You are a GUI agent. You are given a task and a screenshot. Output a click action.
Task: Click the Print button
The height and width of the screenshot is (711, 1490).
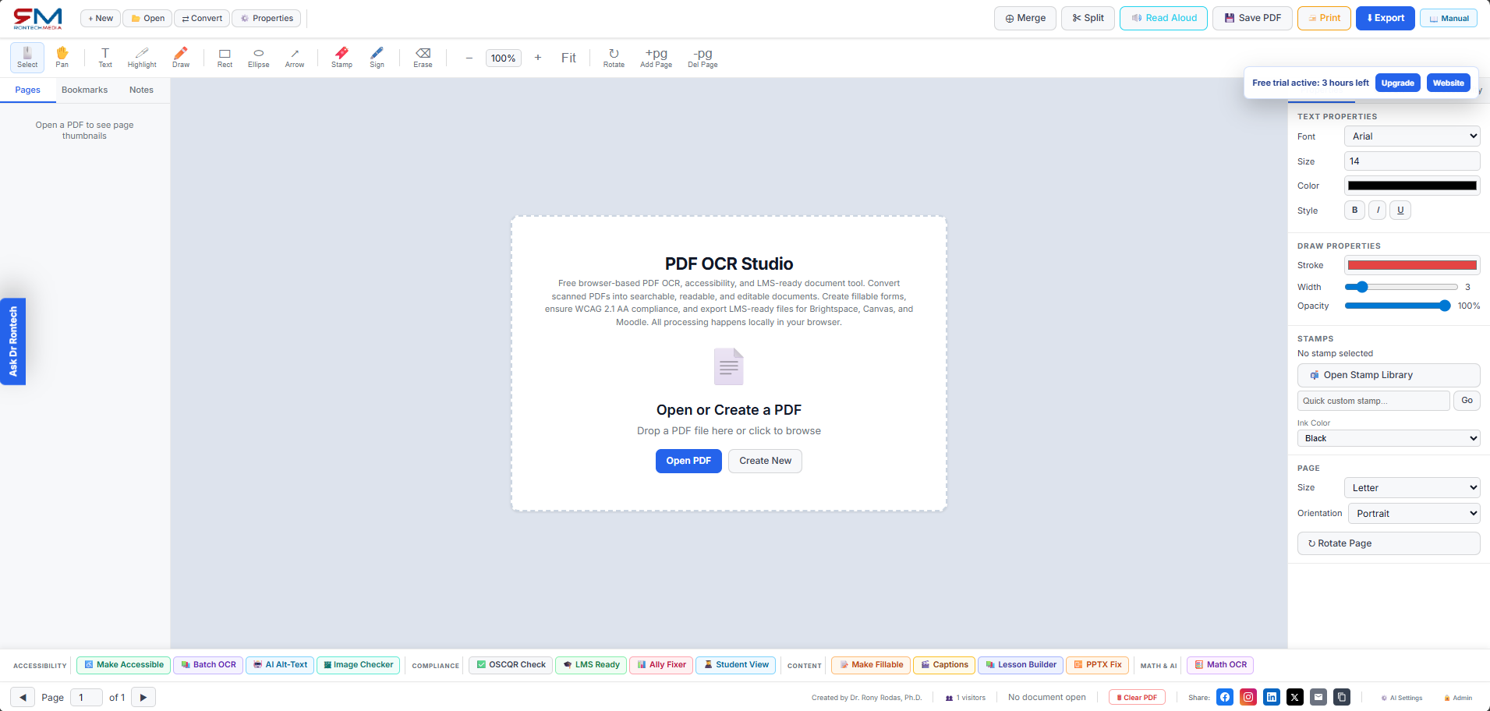(1324, 18)
